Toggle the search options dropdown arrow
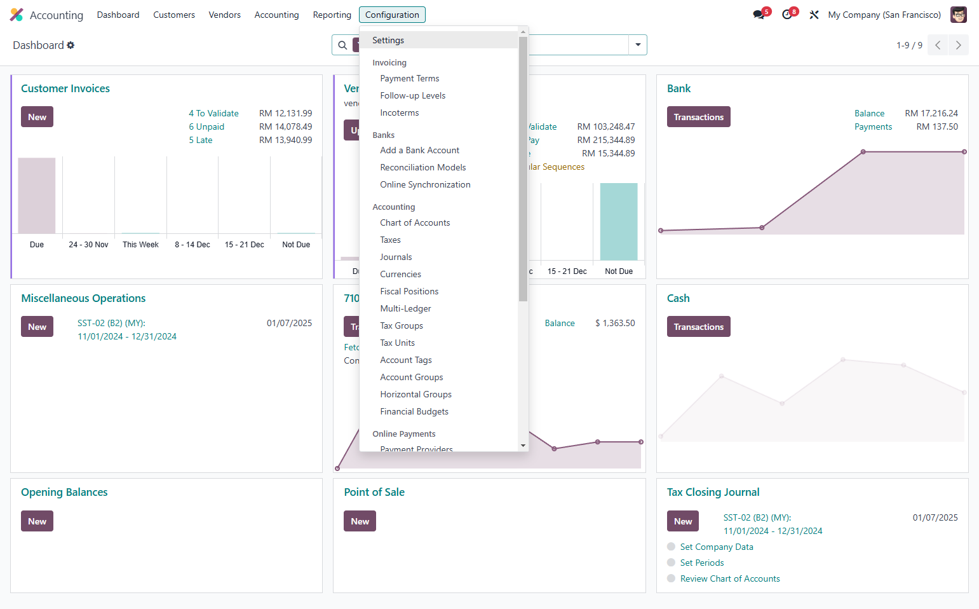Screen dimensions: 979x609 (x=638, y=45)
